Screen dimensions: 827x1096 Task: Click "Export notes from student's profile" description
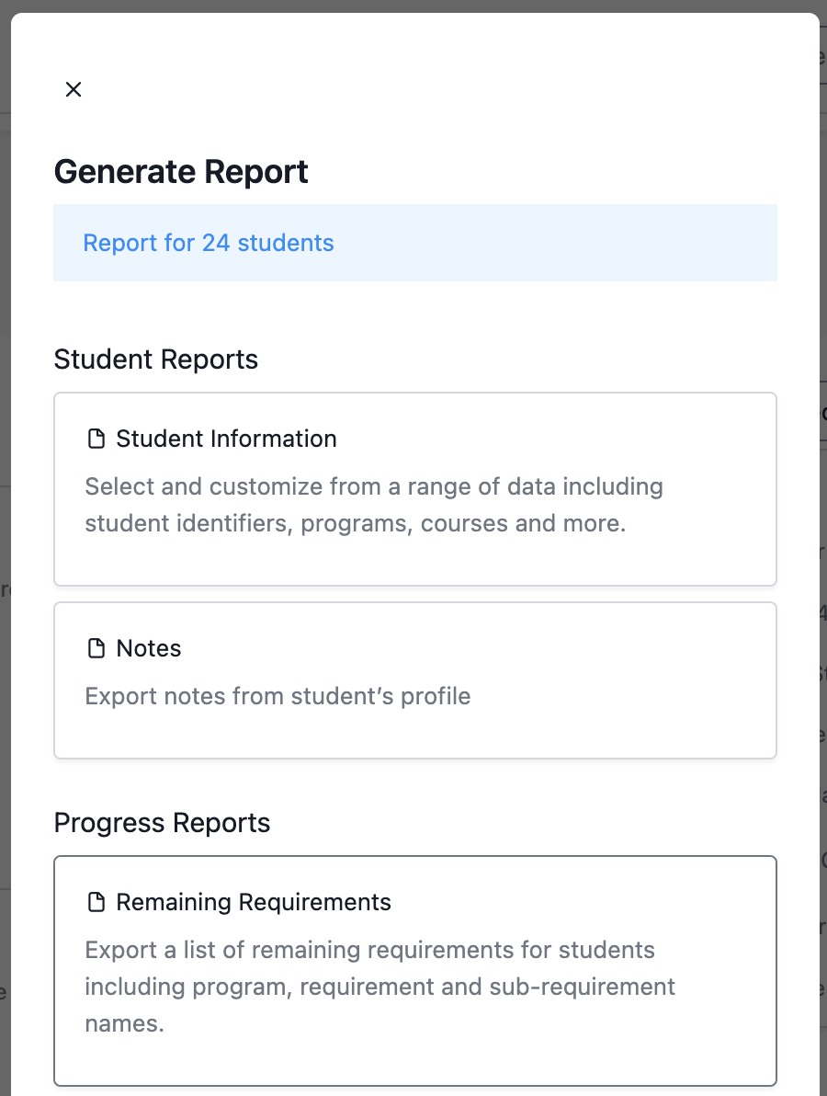click(278, 696)
